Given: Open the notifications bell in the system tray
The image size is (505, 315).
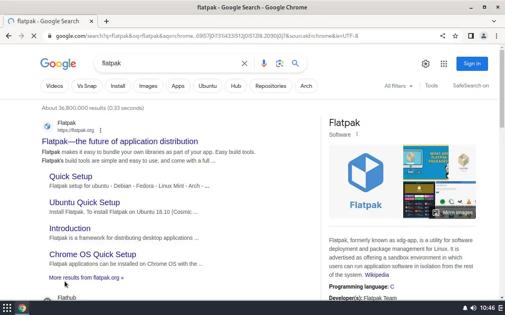Looking at the screenshot, I should 465,308.
